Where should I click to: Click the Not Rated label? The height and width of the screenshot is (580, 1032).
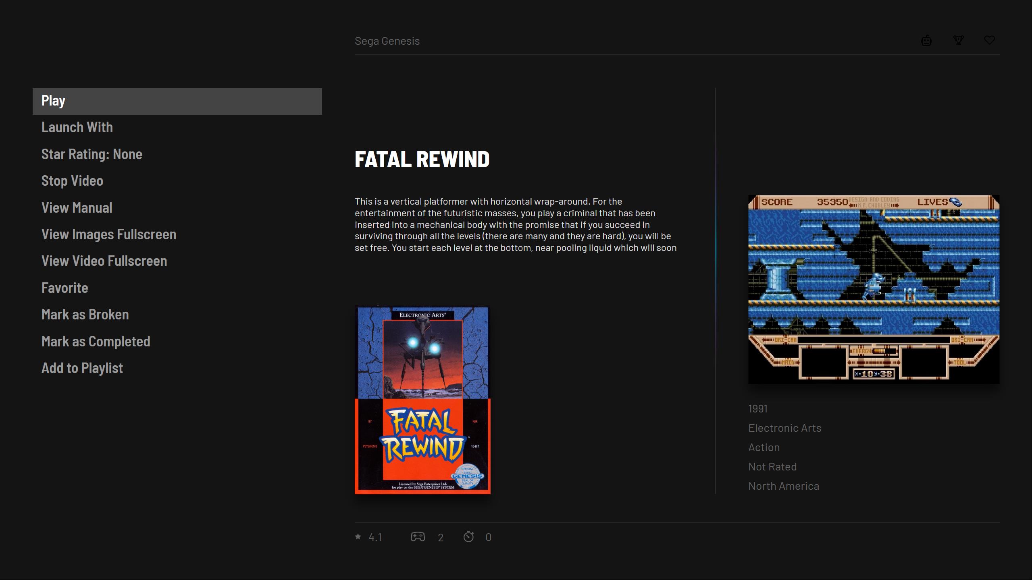[x=772, y=467]
